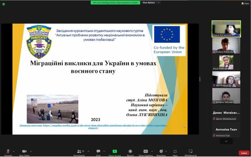Expand audio options arrow next to Unmute

(x=14, y=151)
